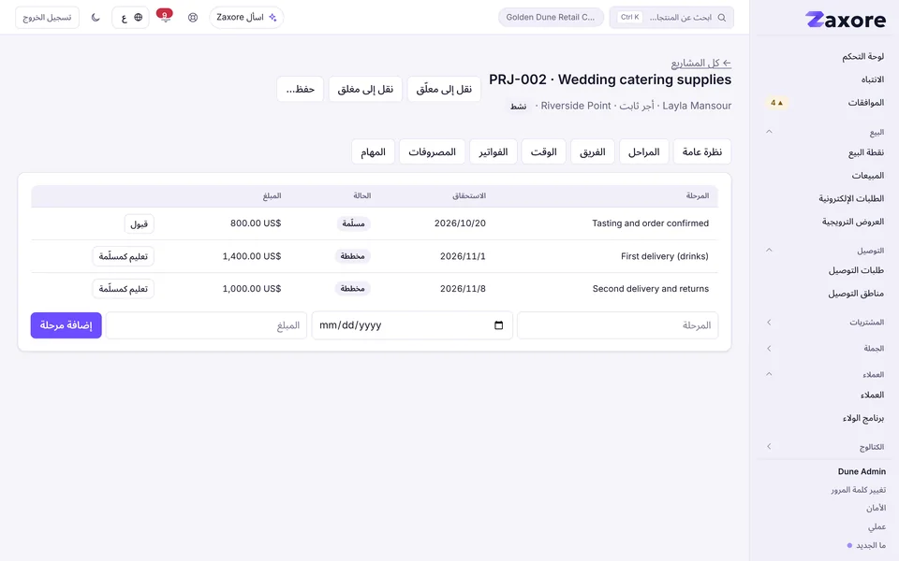
Task: Focus the المرحلة name input field
Action: click(x=617, y=325)
